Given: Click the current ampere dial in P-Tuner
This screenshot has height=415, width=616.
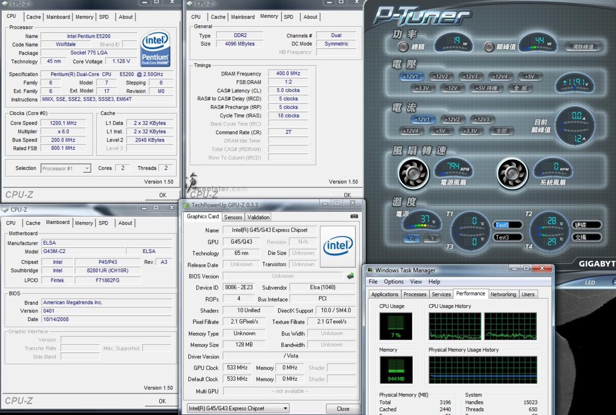Looking at the screenshot, I should point(575,126).
